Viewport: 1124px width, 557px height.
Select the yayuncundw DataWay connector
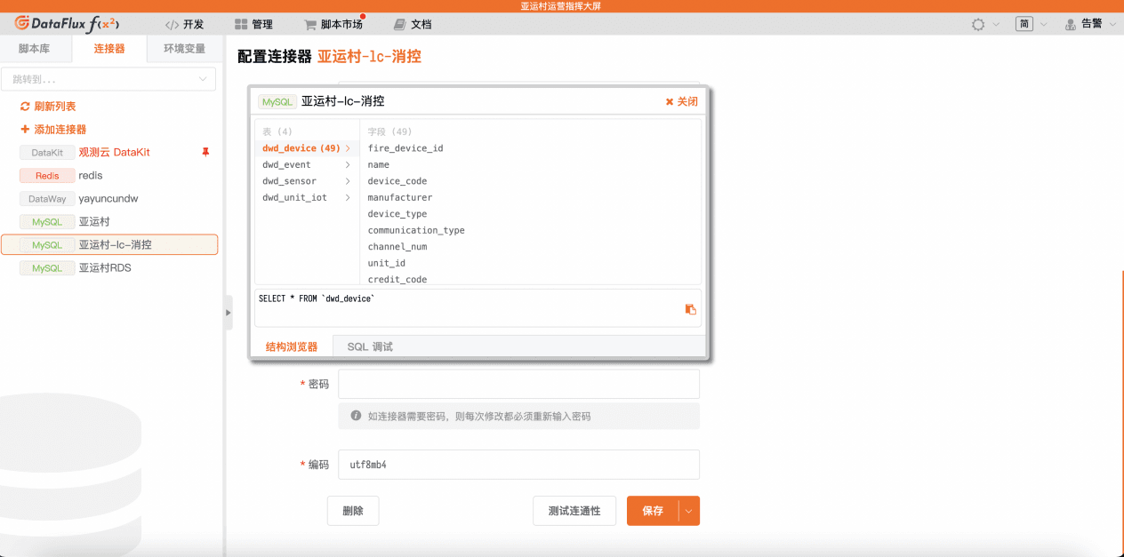point(109,199)
